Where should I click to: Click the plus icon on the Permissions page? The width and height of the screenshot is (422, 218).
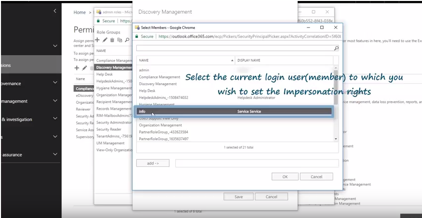coord(77,68)
